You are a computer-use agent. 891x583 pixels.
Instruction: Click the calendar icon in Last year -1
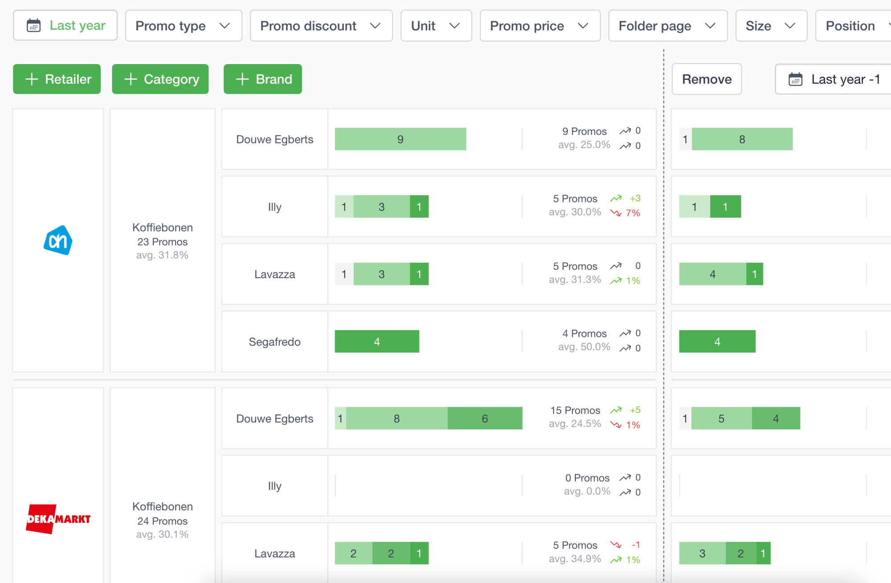point(796,79)
